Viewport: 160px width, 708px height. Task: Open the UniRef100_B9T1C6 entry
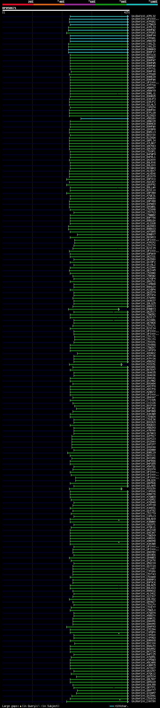pos(143,55)
